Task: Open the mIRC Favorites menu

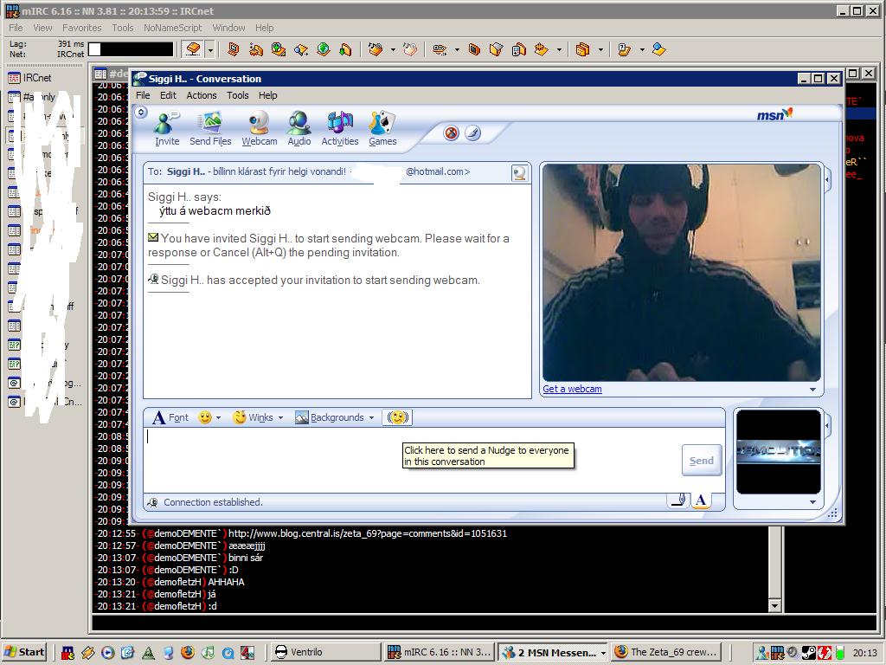Action: [x=82, y=28]
